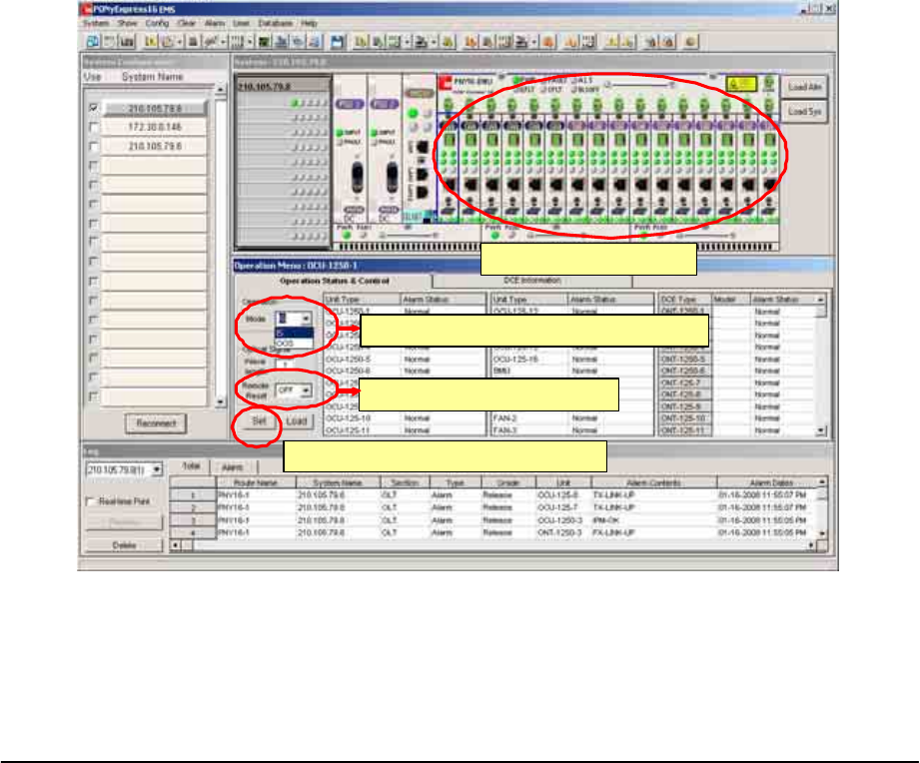Screen dimensions: 920x763
Task: Tick the checkbox beside system 172.30.0.146
Action: click(x=93, y=127)
